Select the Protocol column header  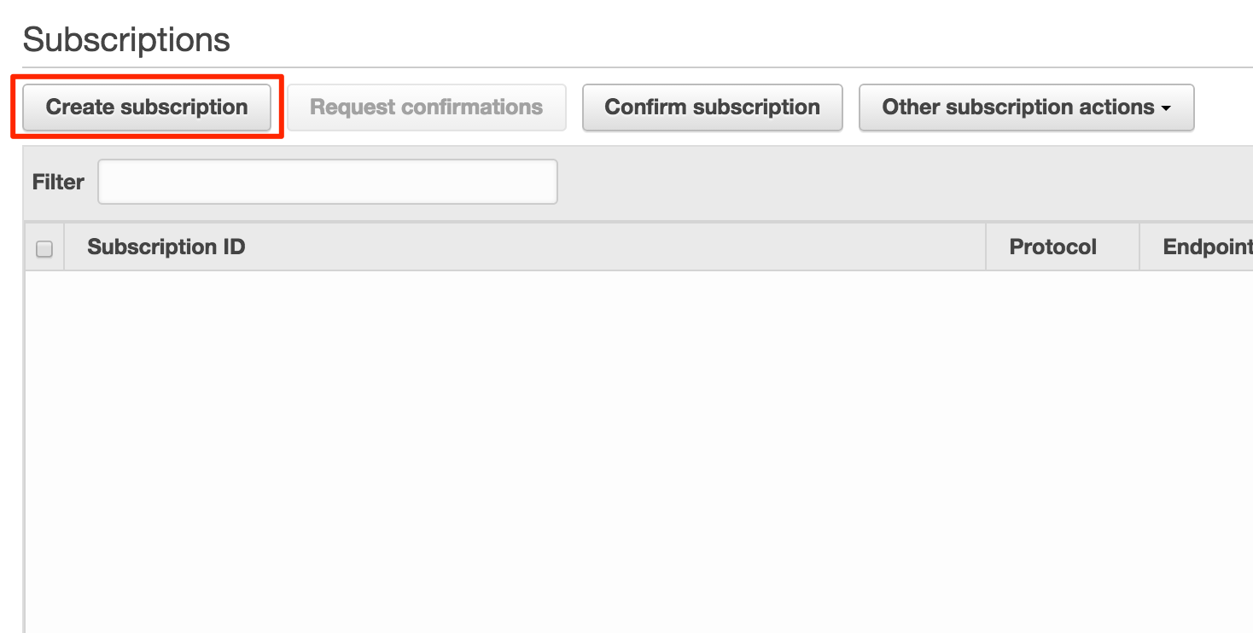[1052, 247]
